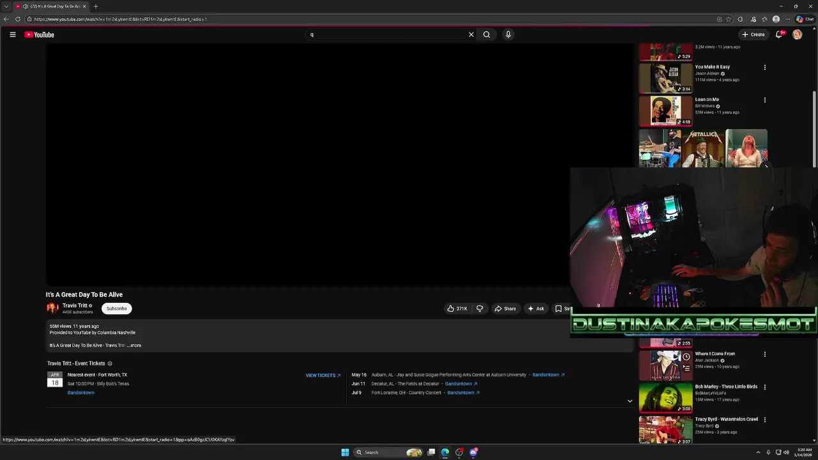Open the VIEW TICKETS link
The image size is (818, 460).
pos(323,376)
